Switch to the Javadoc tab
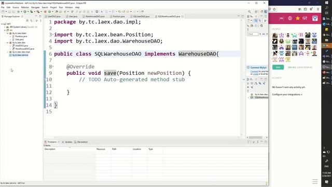Screen dimensions: 332x187 click(x=67, y=142)
